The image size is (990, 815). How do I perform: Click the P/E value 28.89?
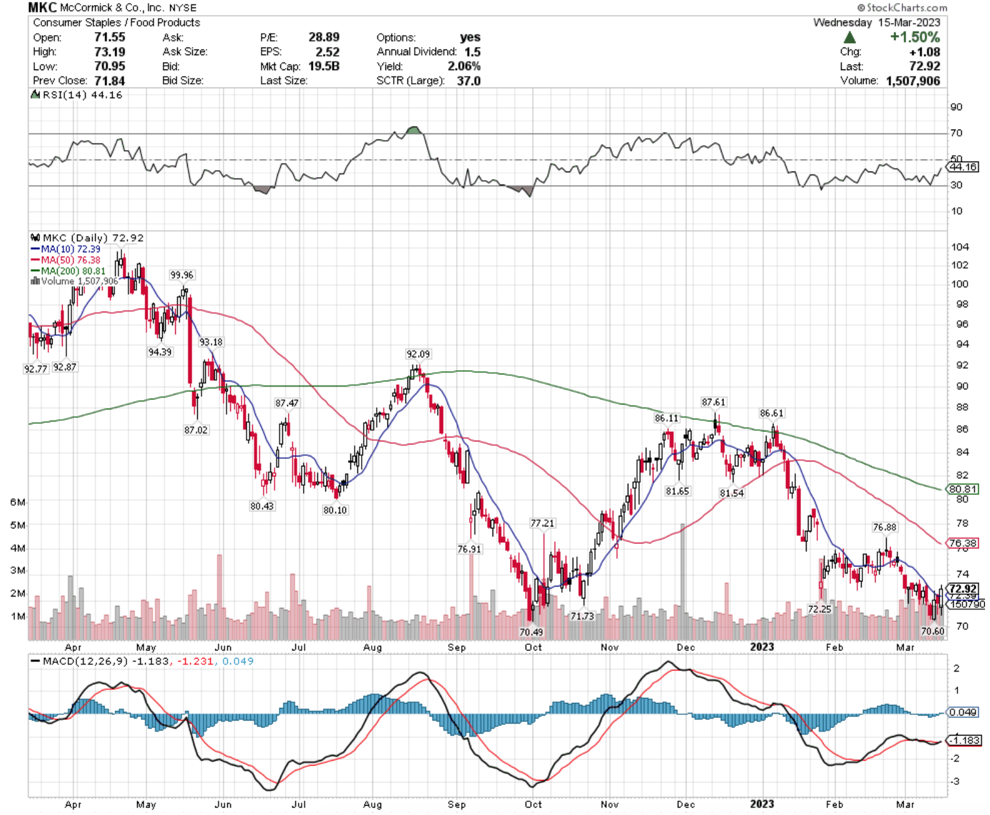324,38
